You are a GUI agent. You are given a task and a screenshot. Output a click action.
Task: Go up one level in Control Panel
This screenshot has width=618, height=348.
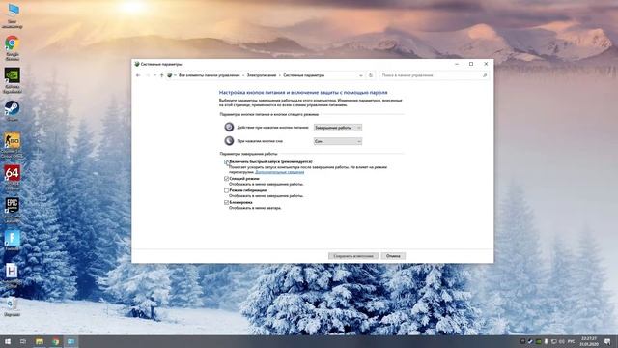(161, 75)
